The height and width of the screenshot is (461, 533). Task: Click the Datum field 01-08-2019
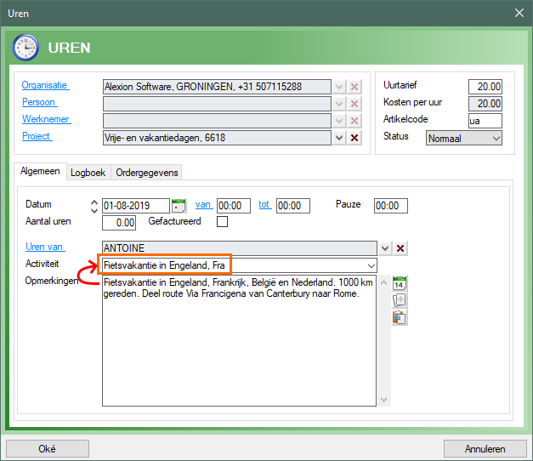[x=136, y=206]
